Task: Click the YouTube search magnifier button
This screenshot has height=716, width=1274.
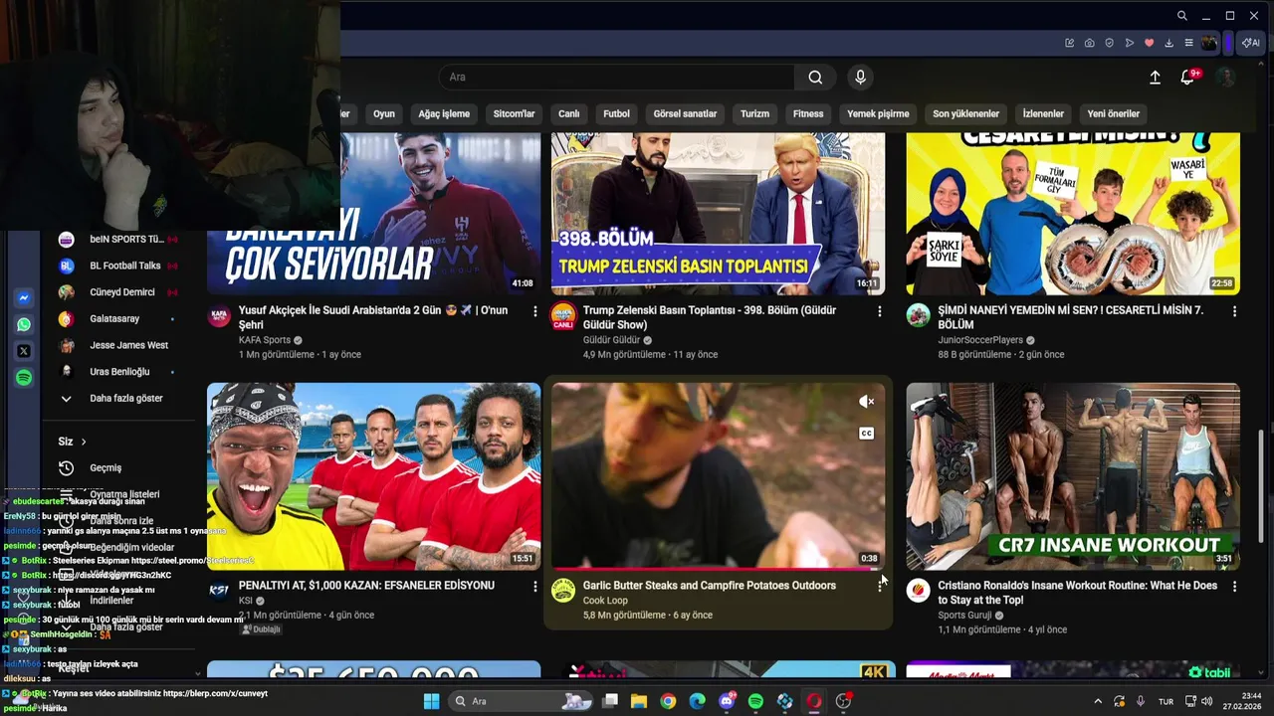Action: pos(815,78)
